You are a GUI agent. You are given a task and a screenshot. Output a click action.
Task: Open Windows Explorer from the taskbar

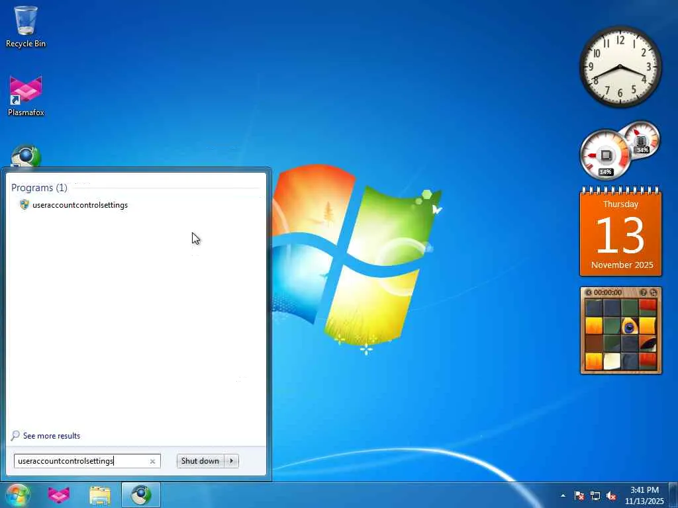pyautogui.click(x=100, y=495)
